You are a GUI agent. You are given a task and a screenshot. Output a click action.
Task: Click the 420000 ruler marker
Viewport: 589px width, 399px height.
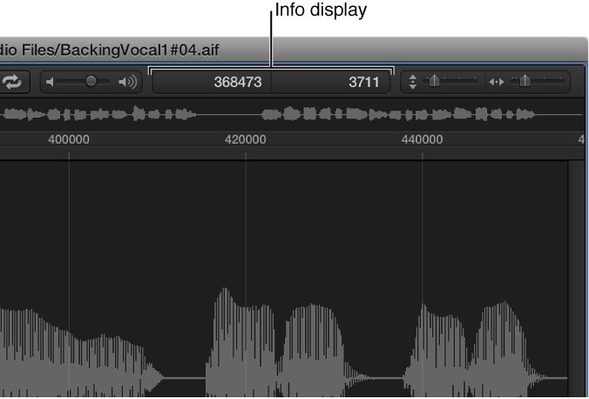pos(246,139)
